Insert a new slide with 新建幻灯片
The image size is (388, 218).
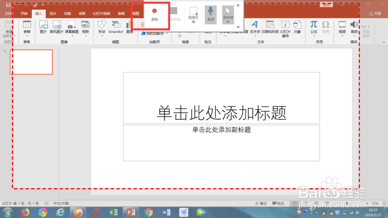(9, 29)
